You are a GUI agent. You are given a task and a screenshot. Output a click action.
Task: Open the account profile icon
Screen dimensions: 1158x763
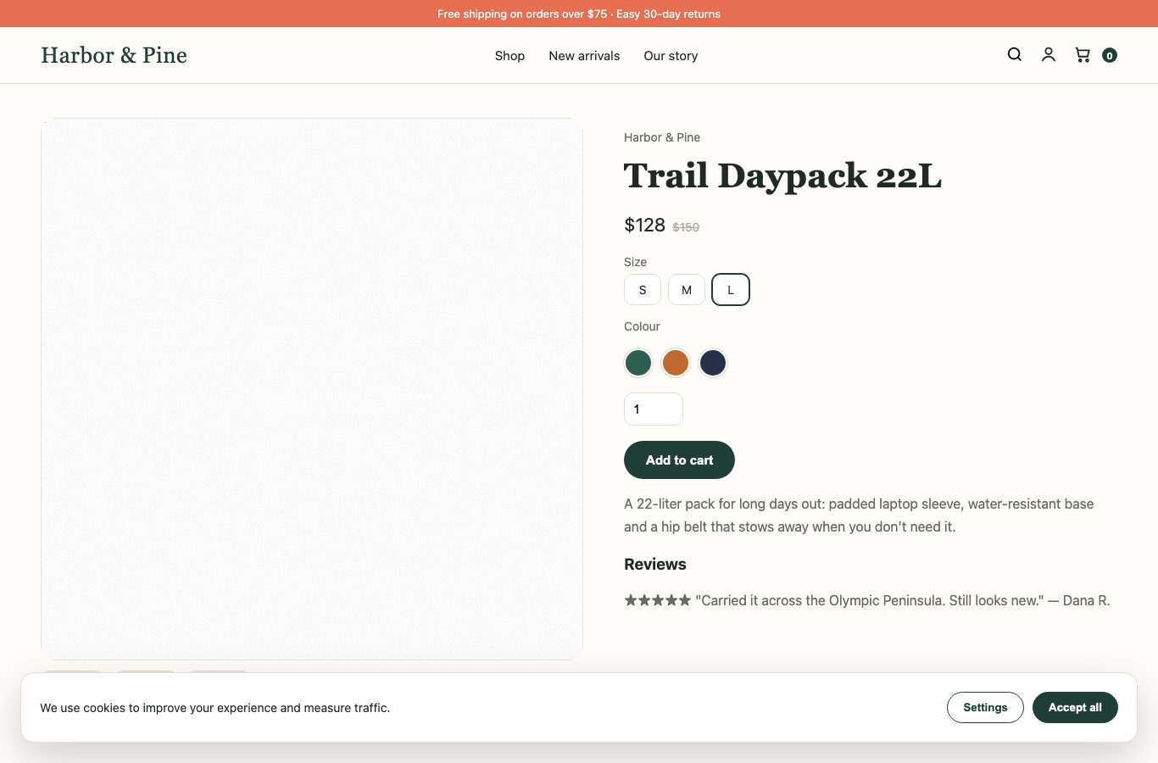(x=1049, y=55)
